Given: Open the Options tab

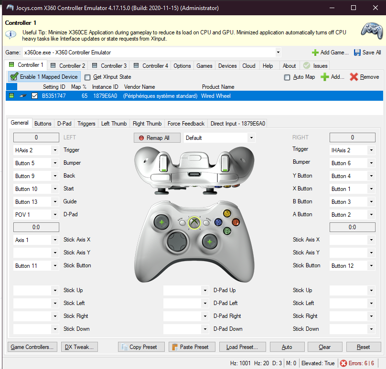Looking at the screenshot, I should click(x=182, y=66).
